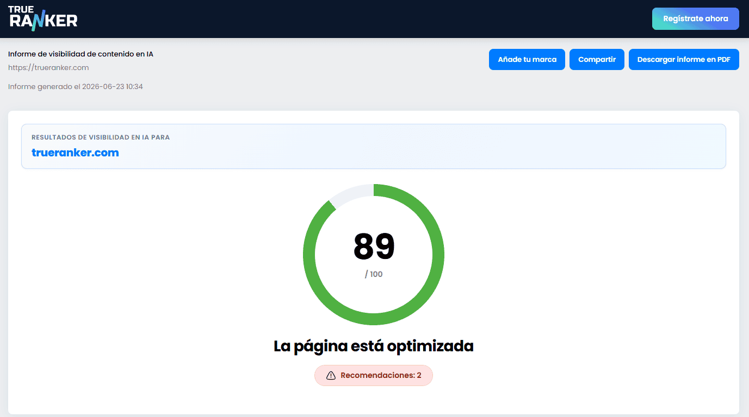Screen dimensions: 749x417
Task: Click the score number 89
Action: [x=374, y=246]
